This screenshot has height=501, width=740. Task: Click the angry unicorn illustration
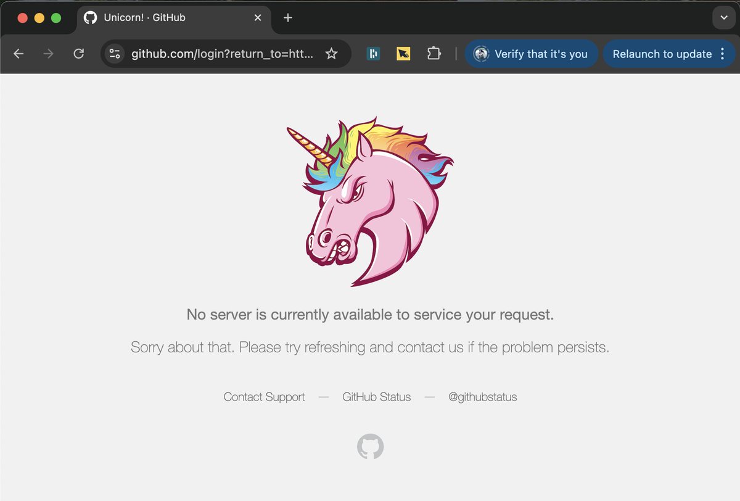(x=370, y=202)
